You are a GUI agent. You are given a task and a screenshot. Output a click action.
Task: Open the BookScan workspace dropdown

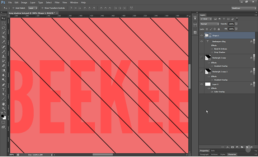click(243, 8)
